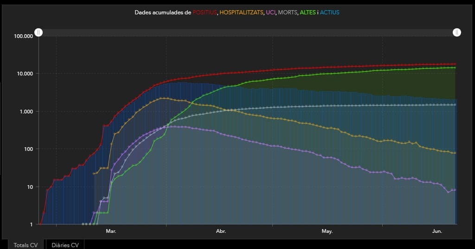The width and height of the screenshot is (475, 249).
Task: Switch to the Totals CV tab
Action: [26, 244]
